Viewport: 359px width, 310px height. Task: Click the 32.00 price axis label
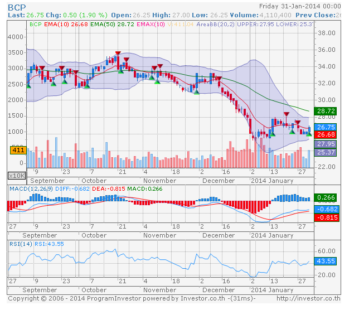coord(327,83)
